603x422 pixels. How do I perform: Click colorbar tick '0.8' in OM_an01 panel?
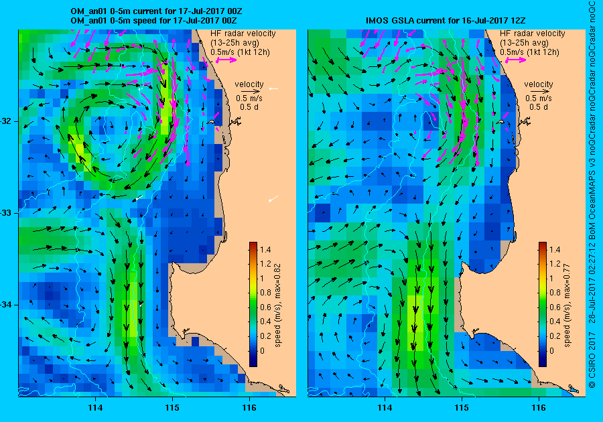point(265,293)
